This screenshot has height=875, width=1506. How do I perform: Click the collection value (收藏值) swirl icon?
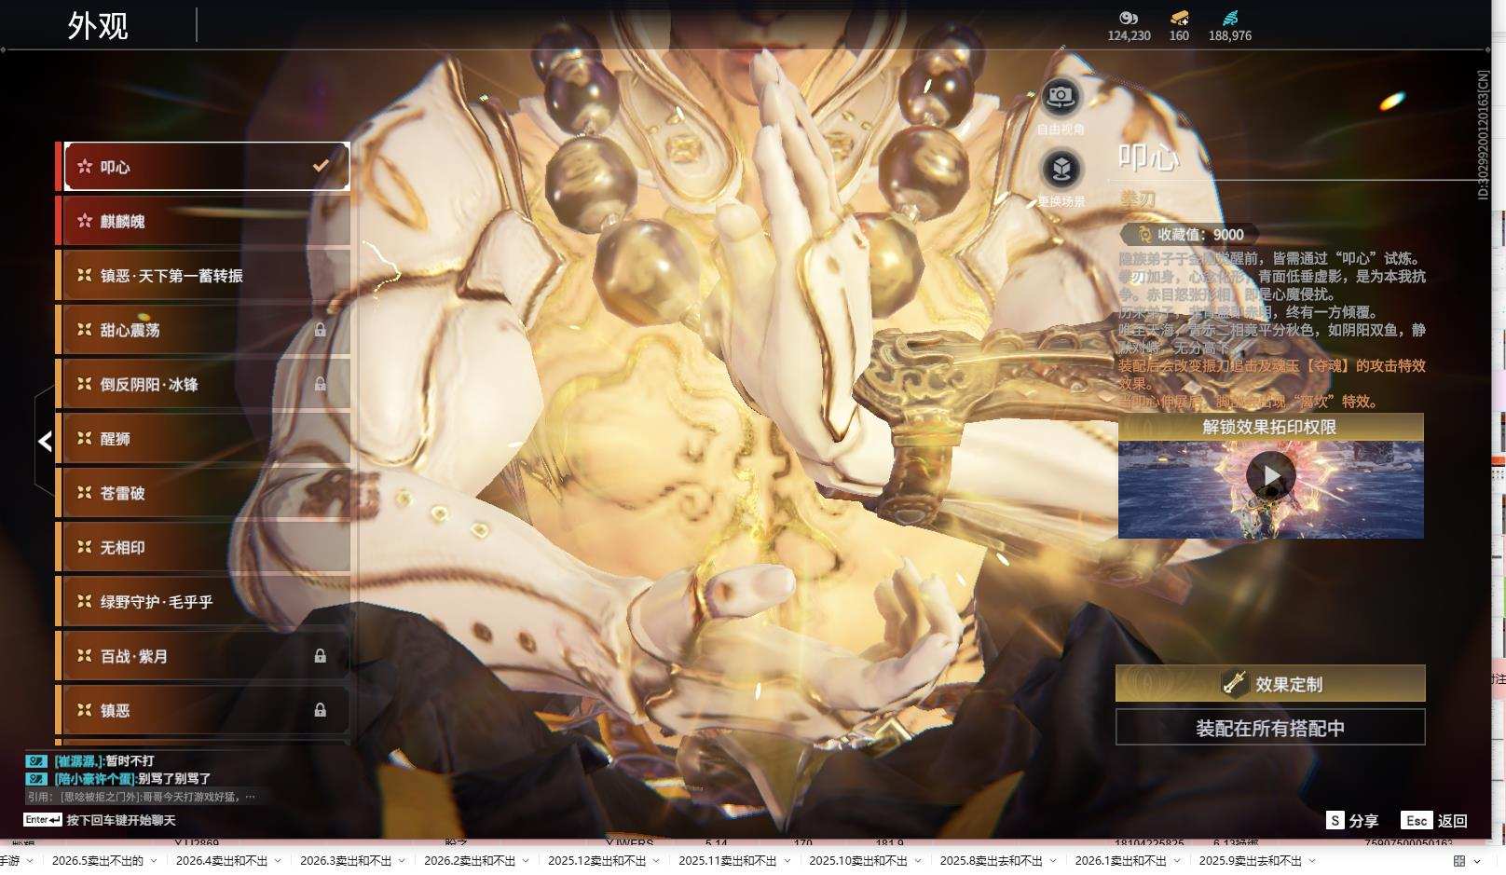(x=1144, y=235)
